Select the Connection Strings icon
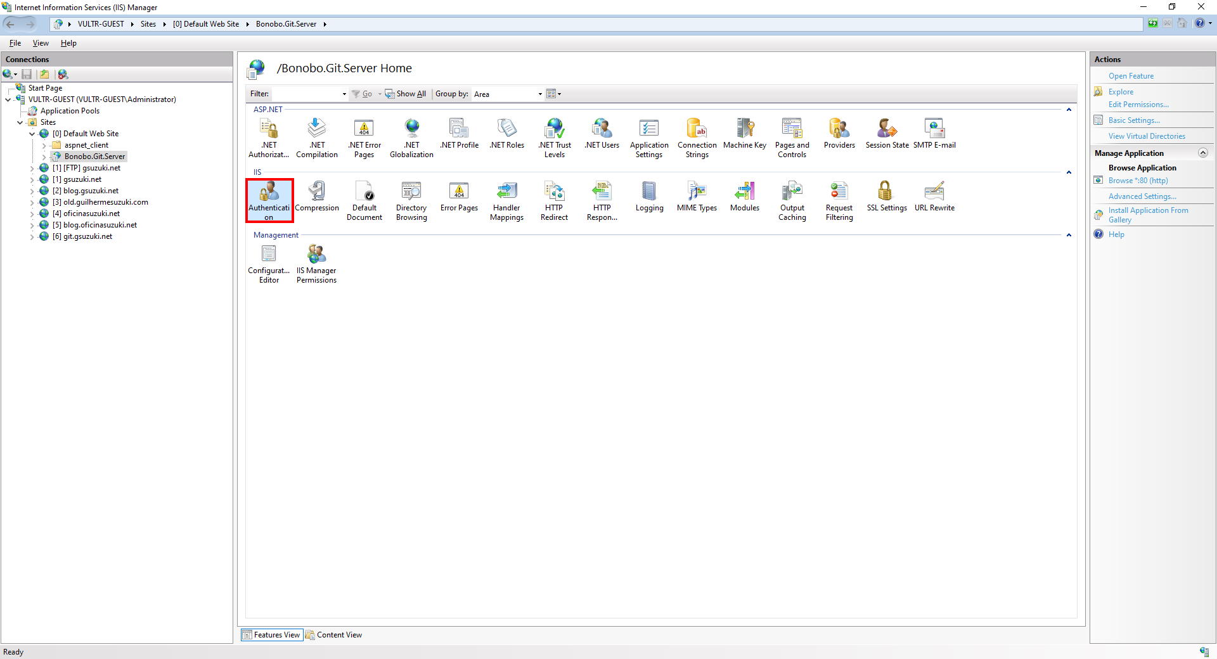Viewport: 1217px width, 659px height. (x=697, y=138)
